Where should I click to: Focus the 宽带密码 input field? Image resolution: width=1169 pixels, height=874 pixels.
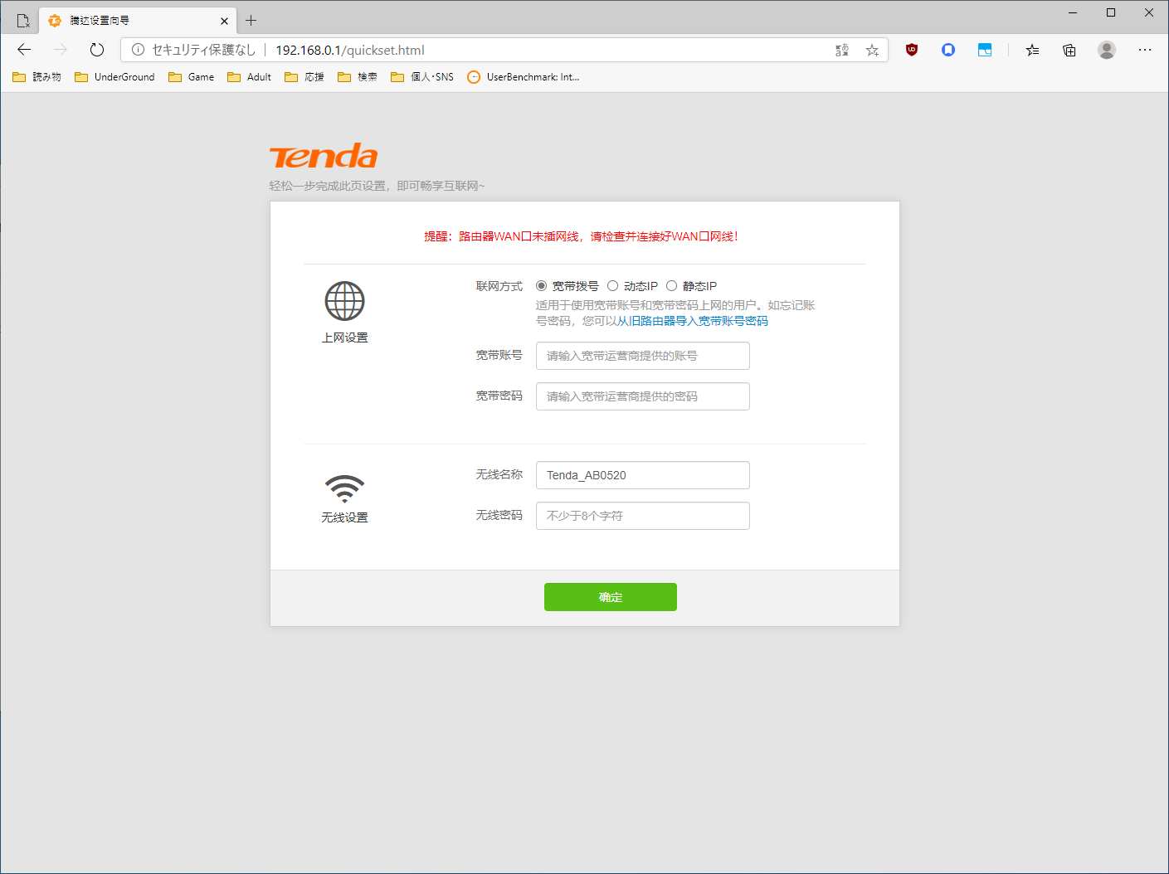coord(643,396)
